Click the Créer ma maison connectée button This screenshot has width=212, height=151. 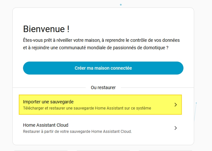[103, 68]
